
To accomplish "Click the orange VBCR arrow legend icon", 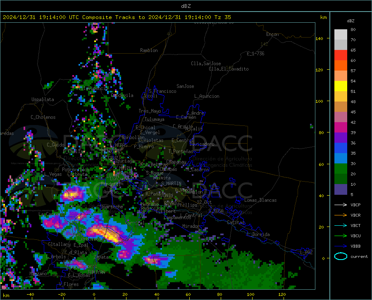I will coord(341,215).
